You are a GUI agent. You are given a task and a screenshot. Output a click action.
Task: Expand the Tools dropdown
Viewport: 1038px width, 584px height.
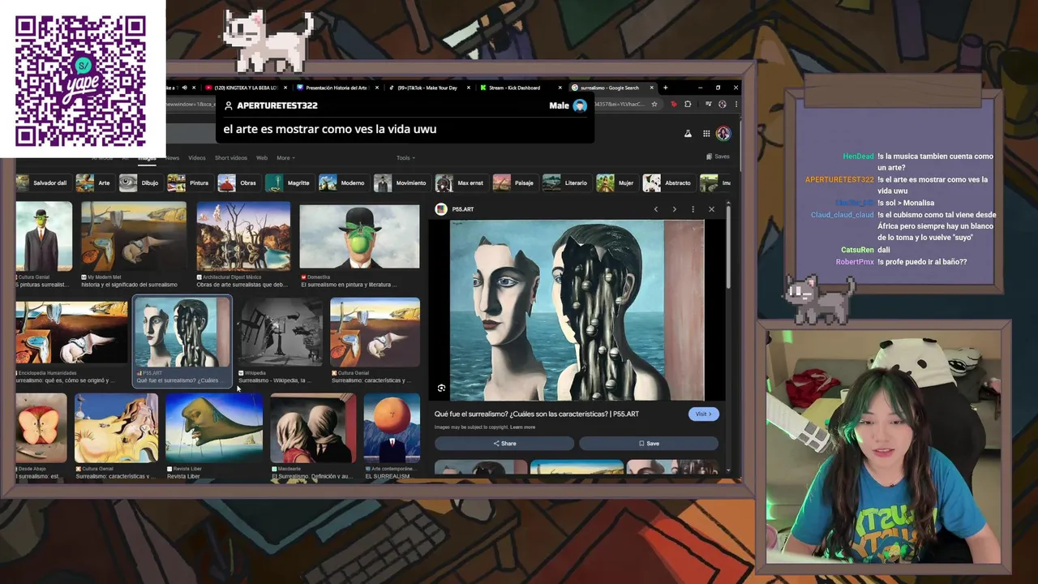pos(405,158)
